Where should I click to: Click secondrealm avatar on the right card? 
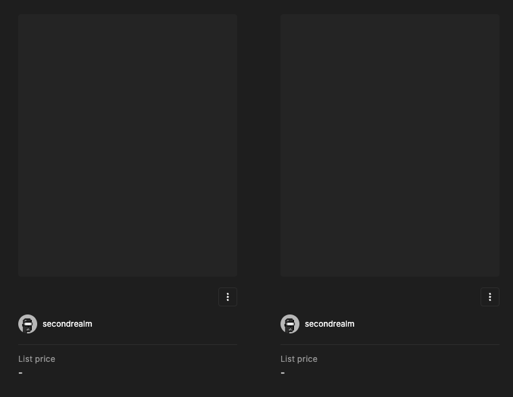pyautogui.click(x=290, y=324)
